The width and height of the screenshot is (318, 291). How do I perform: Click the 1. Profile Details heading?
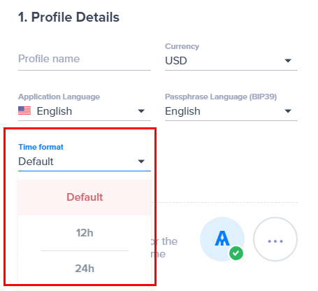coord(68,17)
